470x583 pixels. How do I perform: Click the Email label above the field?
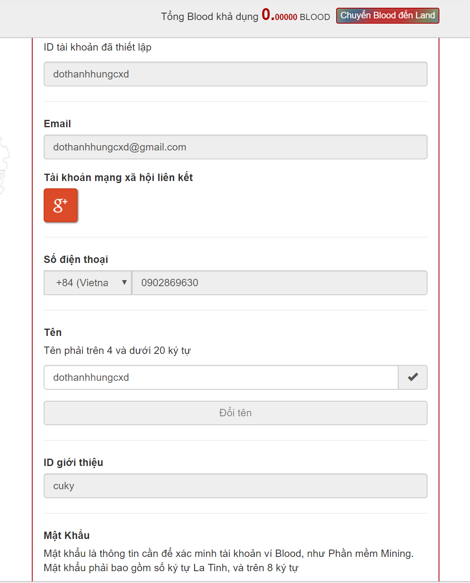[57, 124]
